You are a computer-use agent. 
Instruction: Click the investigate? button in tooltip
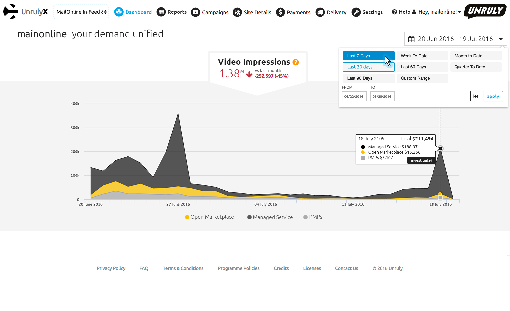421,160
